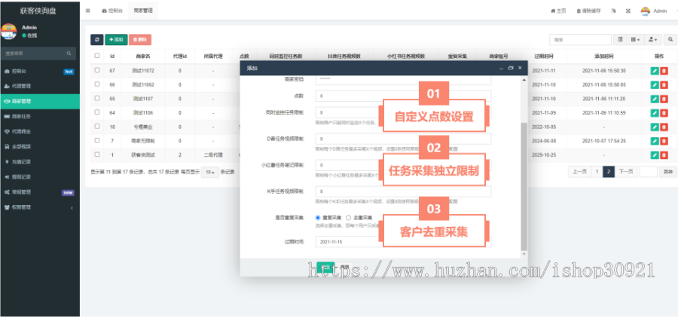Delete the row with id 67
678x318 pixels.
(664, 71)
